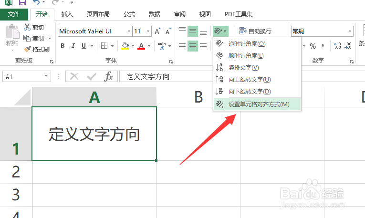365x218 pixels.
Task: Click the Undo arrow icon
Action: [36, 2]
